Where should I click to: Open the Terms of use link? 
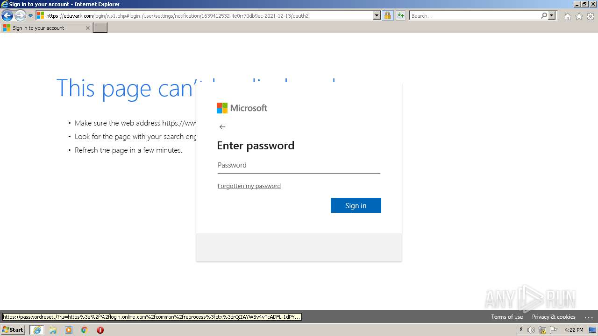507,317
